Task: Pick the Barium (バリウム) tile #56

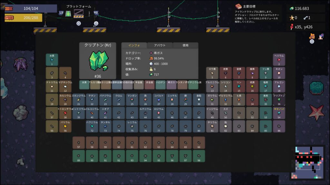Action: [x=65, y=126]
